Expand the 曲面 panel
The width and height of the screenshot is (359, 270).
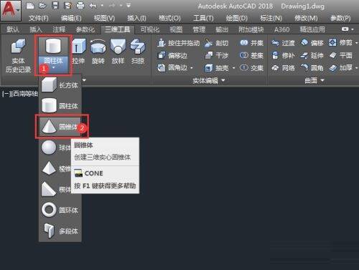[314, 81]
